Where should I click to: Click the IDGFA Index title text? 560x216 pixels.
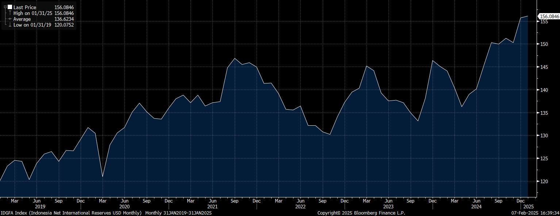[71, 213]
